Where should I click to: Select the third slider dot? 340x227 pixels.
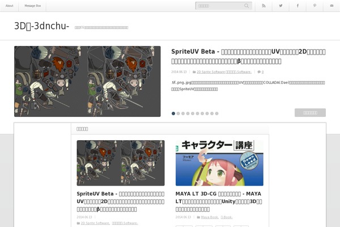point(183,113)
